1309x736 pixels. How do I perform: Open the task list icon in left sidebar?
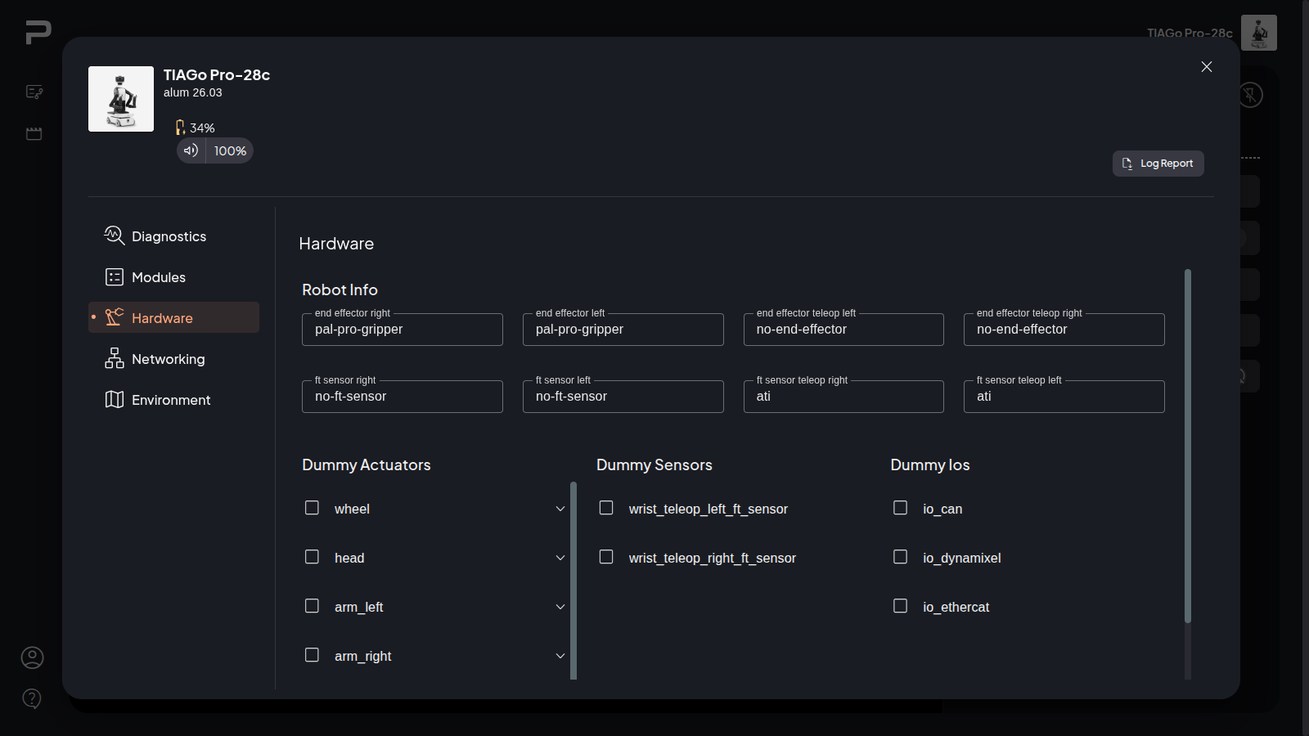coord(34,92)
